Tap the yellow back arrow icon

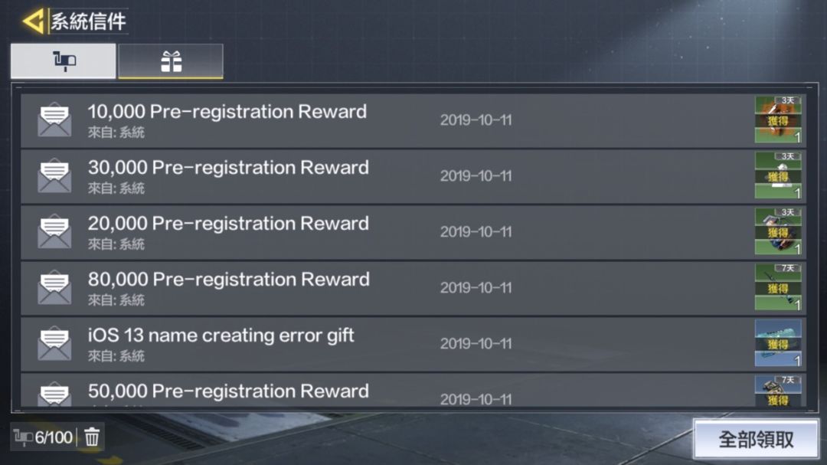point(33,21)
